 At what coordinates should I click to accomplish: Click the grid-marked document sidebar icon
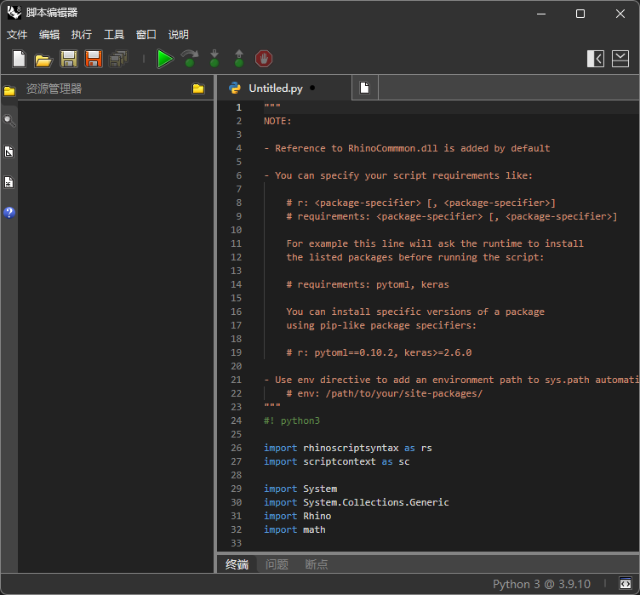click(9, 182)
